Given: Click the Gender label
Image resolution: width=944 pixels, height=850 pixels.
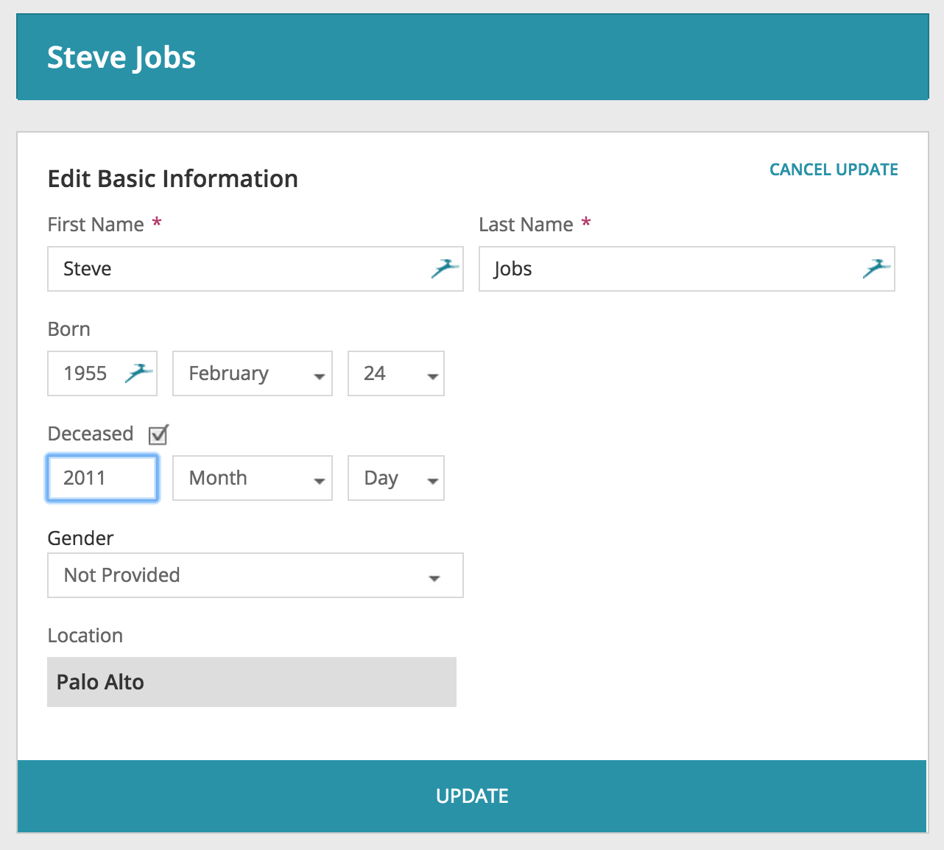Looking at the screenshot, I should (x=80, y=538).
